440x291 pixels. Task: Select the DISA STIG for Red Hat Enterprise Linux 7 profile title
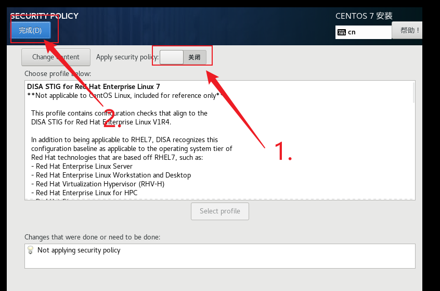(x=94, y=86)
